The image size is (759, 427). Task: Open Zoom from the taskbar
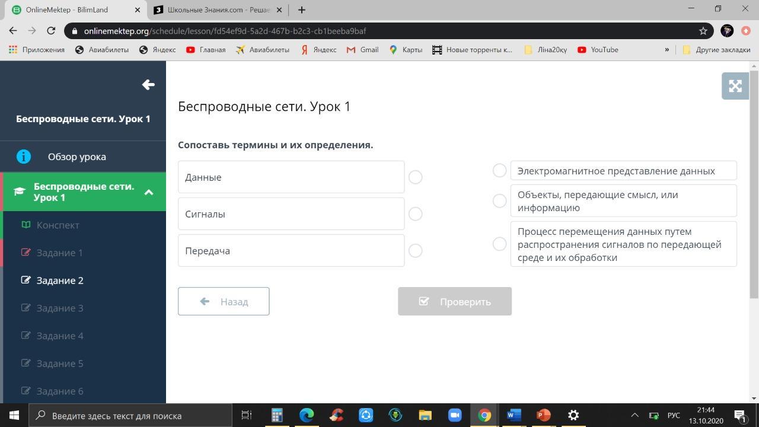click(455, 415)
